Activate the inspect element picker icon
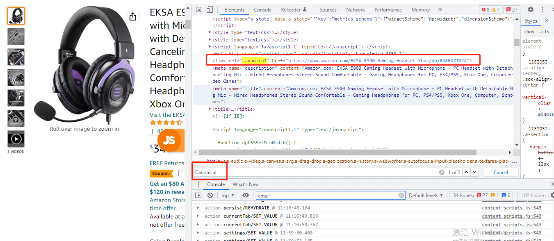This screenshot has width=554, height=241. point(199,9)
